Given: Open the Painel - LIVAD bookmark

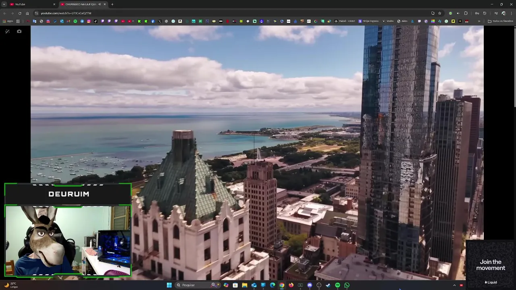Looking at the screenshot, I should [x=345, y=21].
